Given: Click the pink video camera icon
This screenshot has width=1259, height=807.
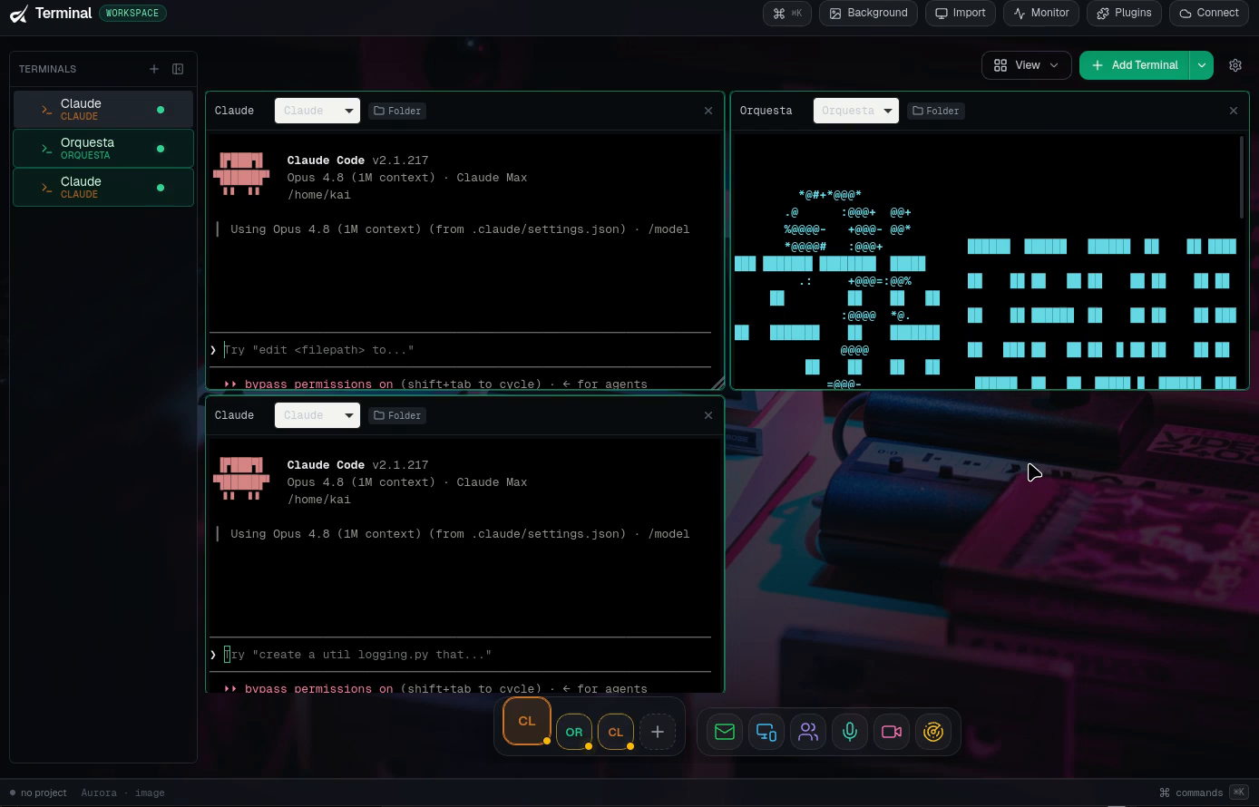Looking at the screenshot, I should 892,732.
